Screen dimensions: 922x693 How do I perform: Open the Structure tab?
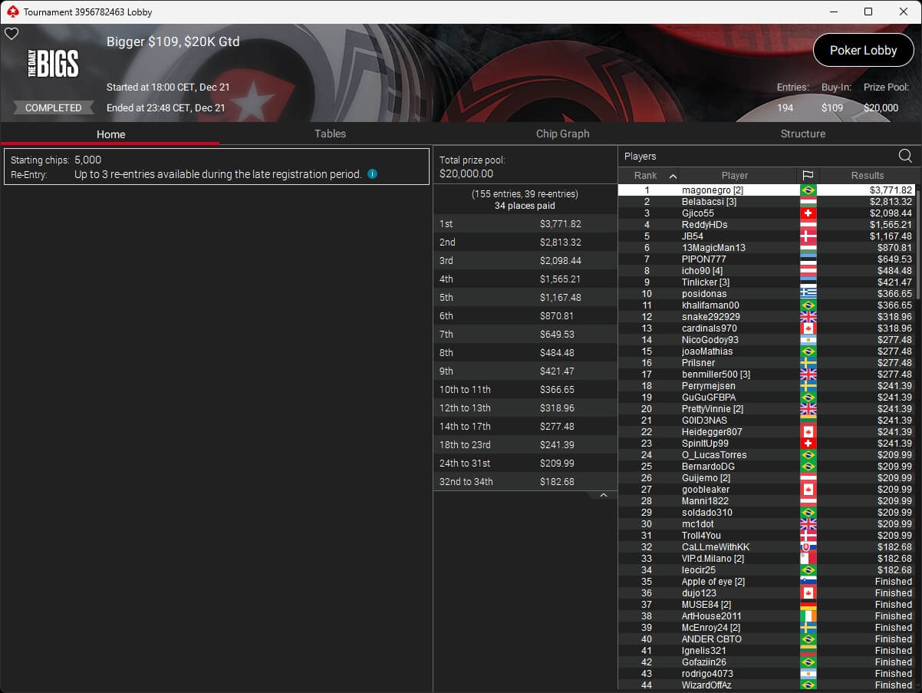[802, 134]
